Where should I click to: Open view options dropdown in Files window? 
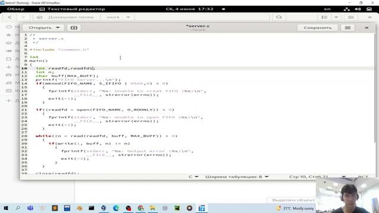[336, 17]
